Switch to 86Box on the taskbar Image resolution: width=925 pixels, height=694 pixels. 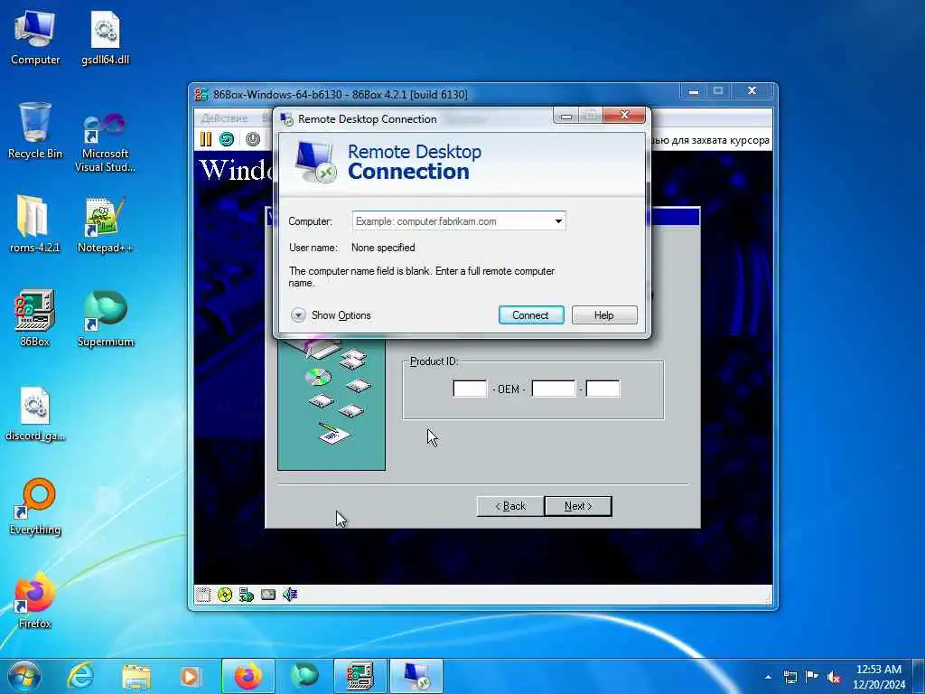[360, 676]
